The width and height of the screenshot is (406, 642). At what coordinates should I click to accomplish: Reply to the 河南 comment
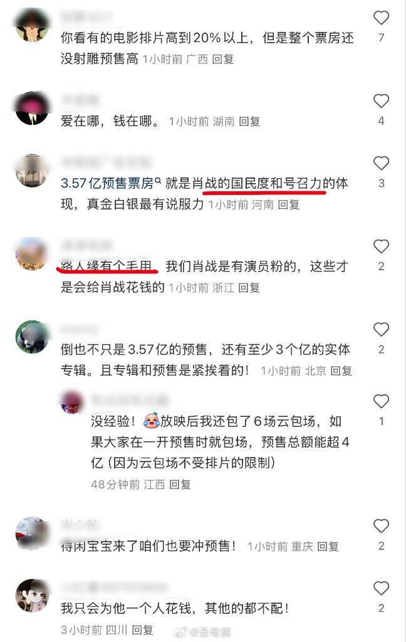pyautogui.click(x=289, y=204)
